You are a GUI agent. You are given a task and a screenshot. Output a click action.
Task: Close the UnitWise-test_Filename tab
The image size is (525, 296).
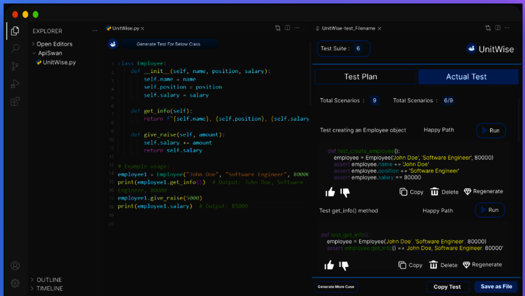pyautogui.click(x=380, y=28)
